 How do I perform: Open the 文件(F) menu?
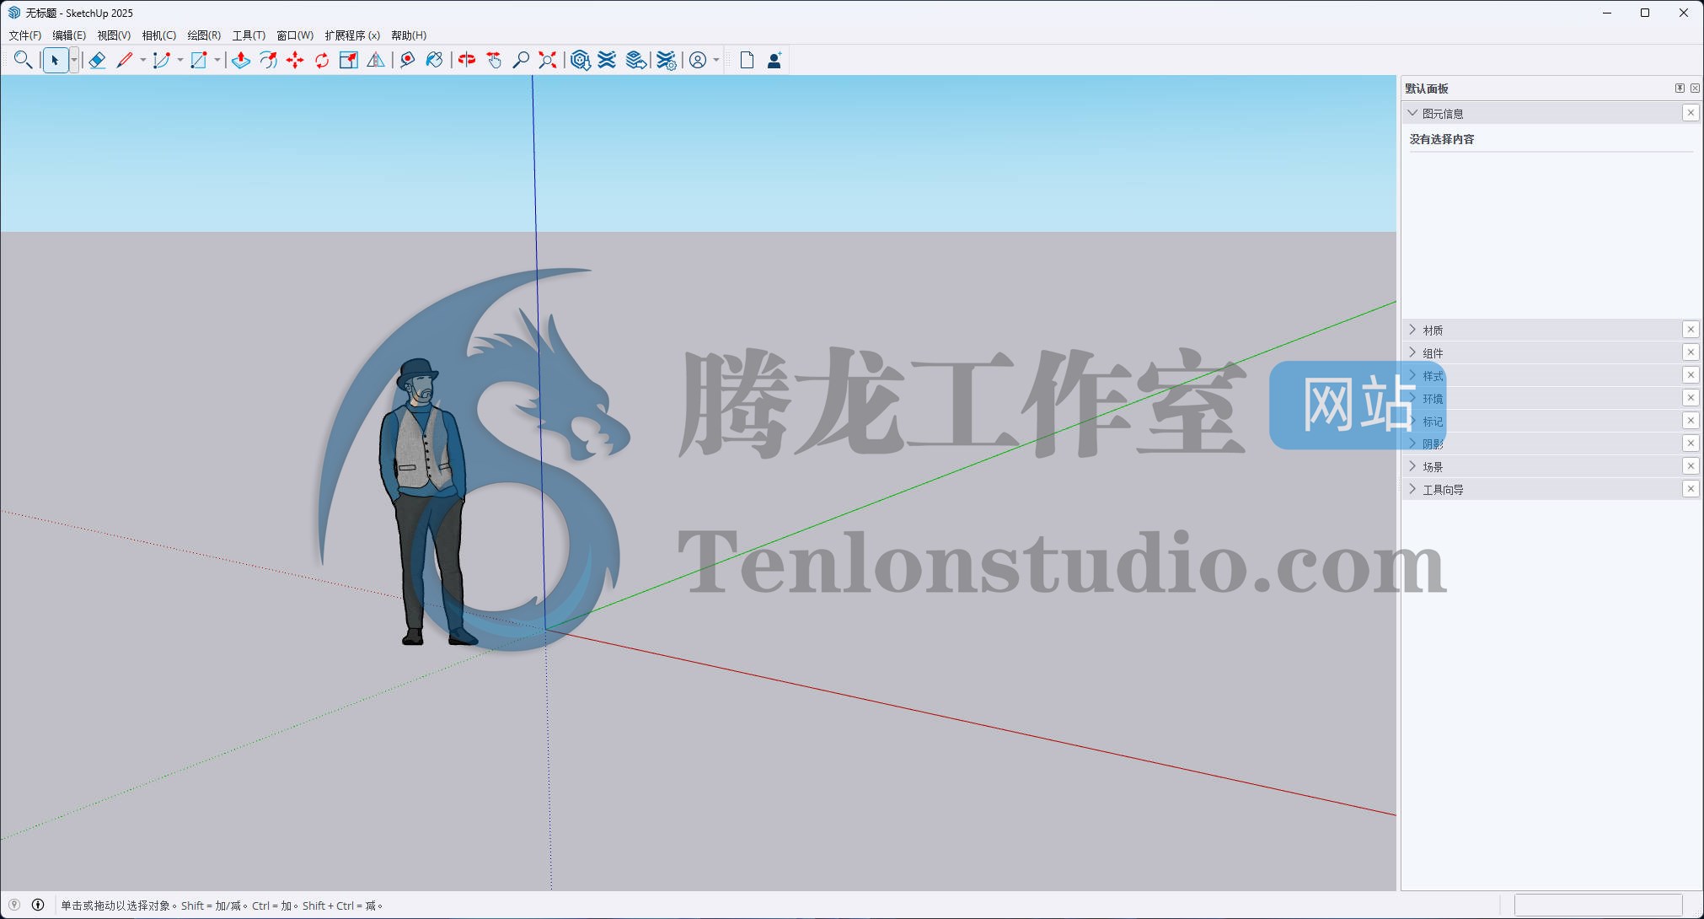pyautogui.click(x=24, y=35)
